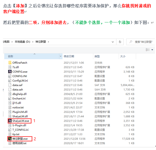Screen dimensions: 156x150
Task: Open the 名称 column filter dropdown
Action: pos(61,56)
